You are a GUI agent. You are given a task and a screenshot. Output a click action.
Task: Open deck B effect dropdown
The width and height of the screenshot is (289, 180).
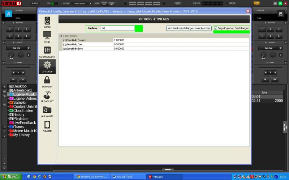(281, 48)
